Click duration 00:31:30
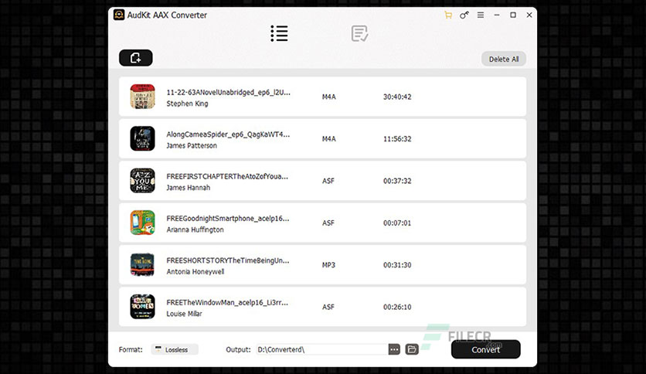The image size is (646, 374). pos(397,265)
